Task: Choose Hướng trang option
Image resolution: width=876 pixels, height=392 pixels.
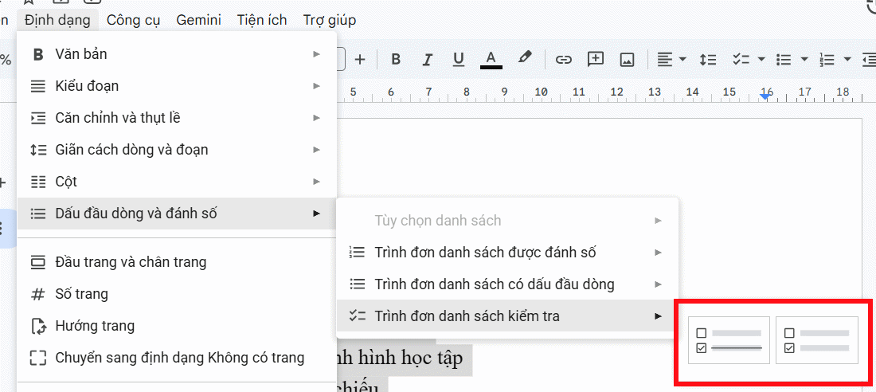Action: [x=177, y=325]
